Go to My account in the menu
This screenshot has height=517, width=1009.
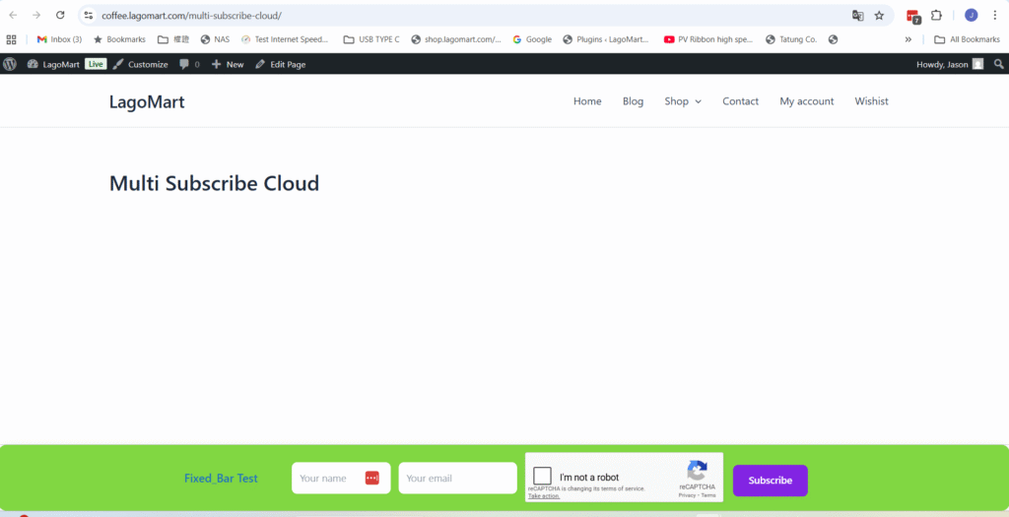coord(806,101)
